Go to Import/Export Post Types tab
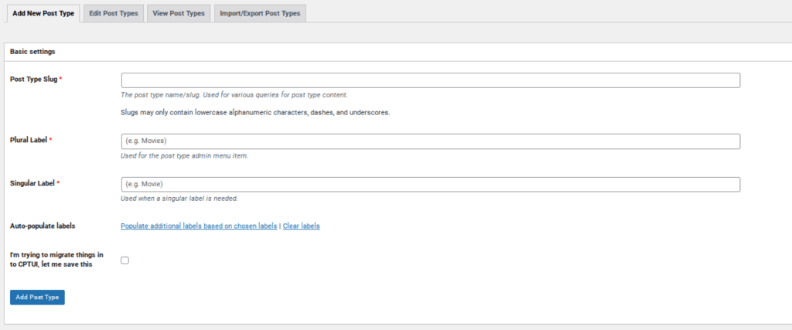Screen dimensions: 792x330 260,14
